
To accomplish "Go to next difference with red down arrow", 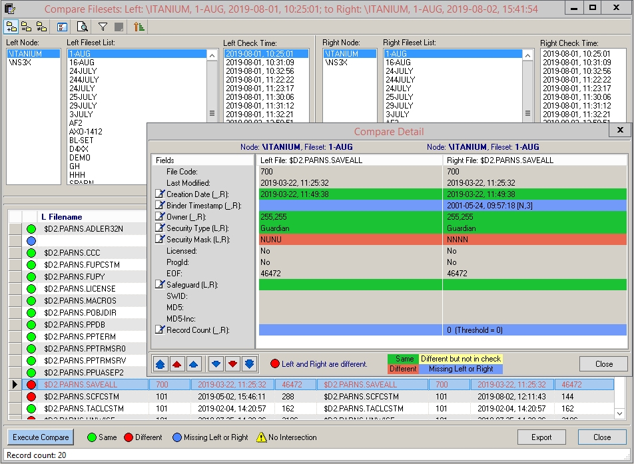I will point(232,364).
